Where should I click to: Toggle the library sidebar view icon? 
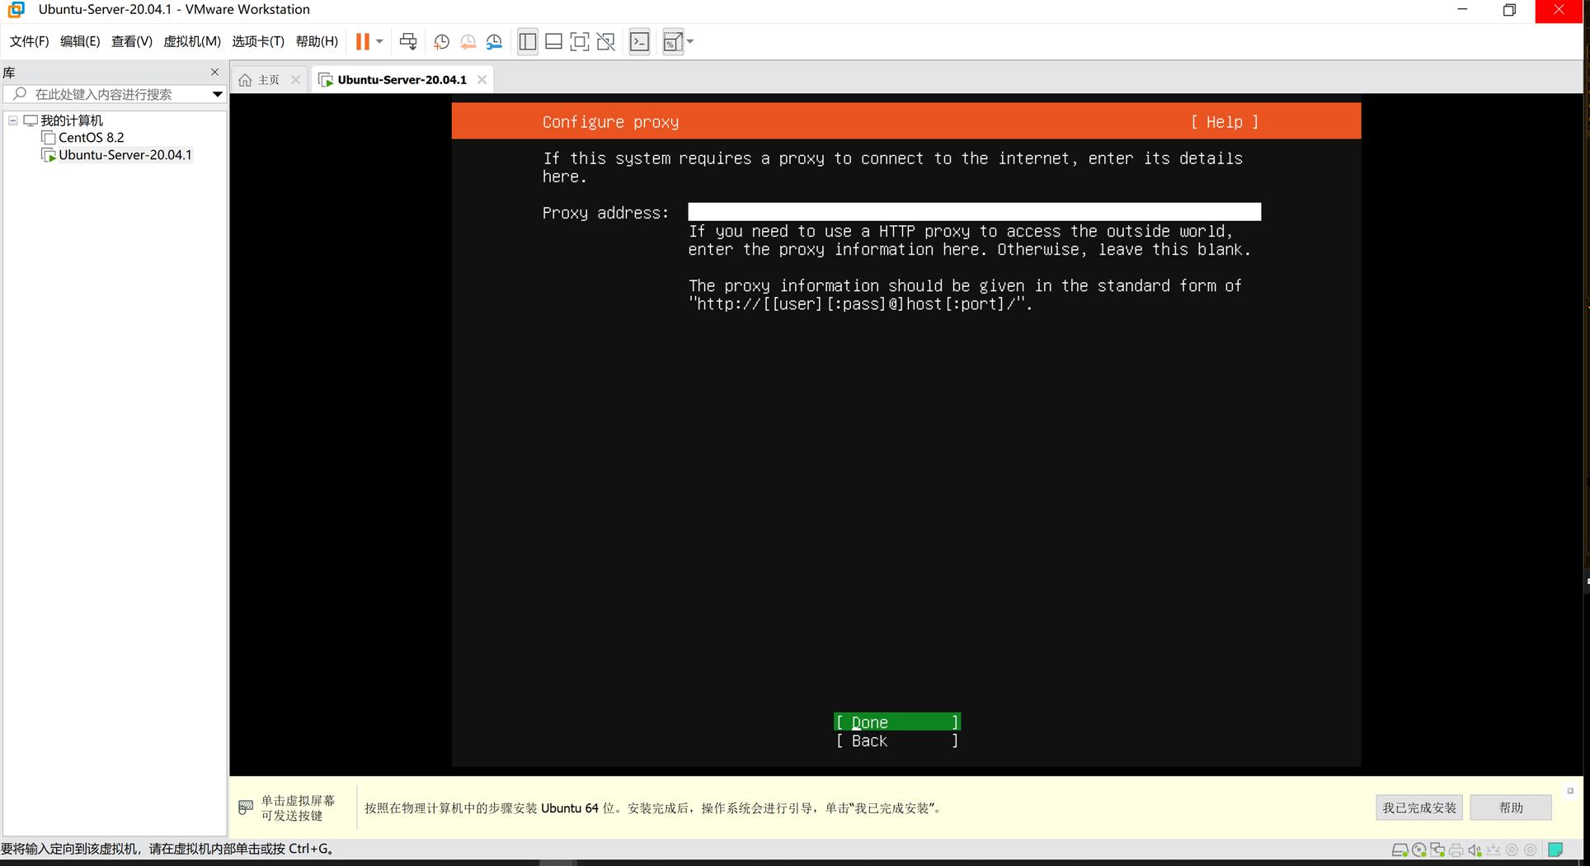[x=528, y=41]
